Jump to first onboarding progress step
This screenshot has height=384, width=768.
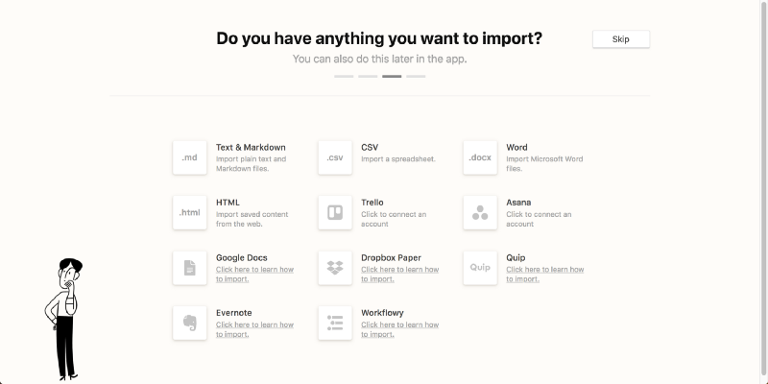tap(344, 77)
